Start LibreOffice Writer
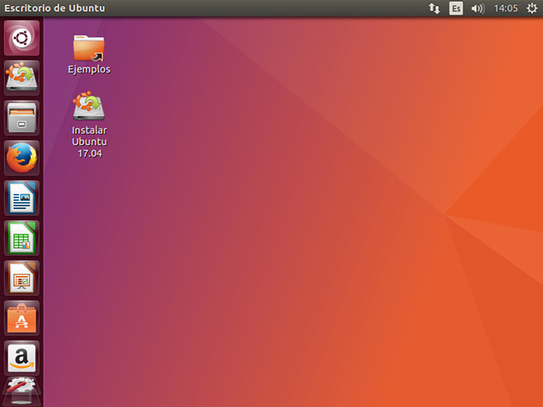Screen dimensions: 543x407 (21, 198)
